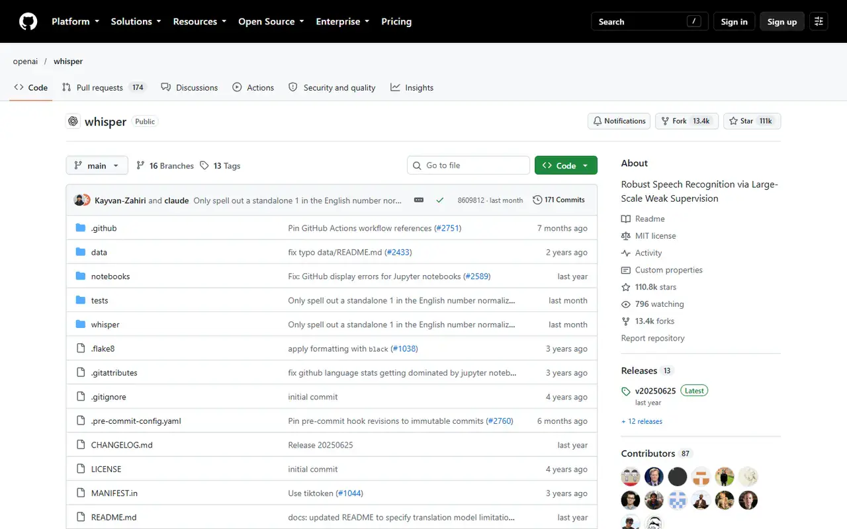Click the Search box in header
Image resolution: width=847 pixels, height=529 pixels.
[x=650, y=22]
